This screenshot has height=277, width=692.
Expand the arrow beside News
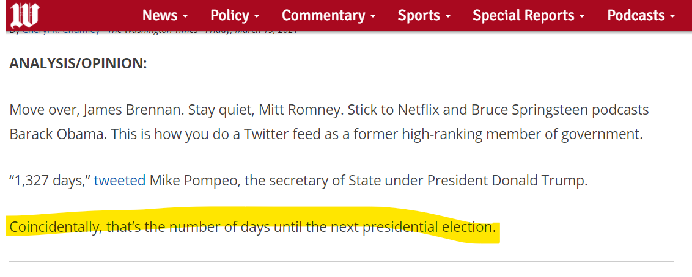click(185, 16)
